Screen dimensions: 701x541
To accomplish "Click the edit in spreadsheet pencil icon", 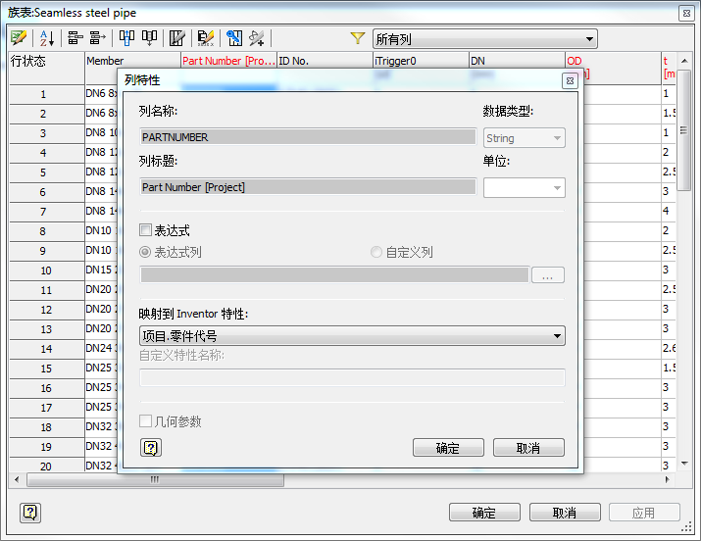I will pos(19,38).
